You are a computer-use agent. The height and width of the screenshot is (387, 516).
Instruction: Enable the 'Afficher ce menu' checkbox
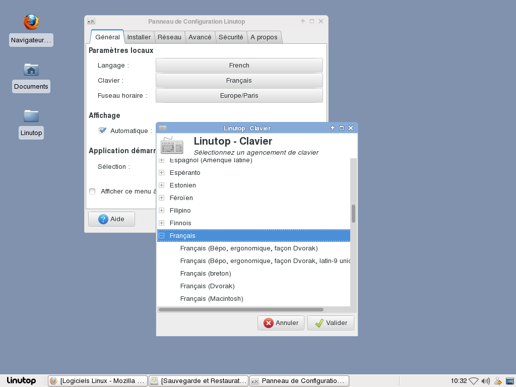coord(92,191)
